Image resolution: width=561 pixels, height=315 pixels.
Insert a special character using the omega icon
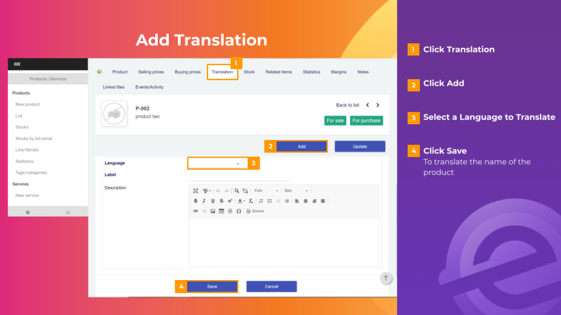click(239, 211)
